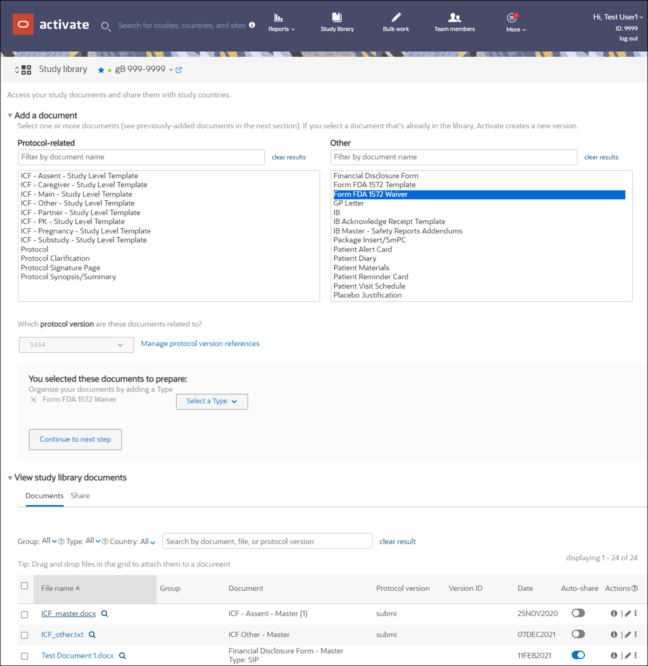Click the search magnifier icon in header
Image resolution: width=648 pixels, height=666 pixels.
click(106, 26)
